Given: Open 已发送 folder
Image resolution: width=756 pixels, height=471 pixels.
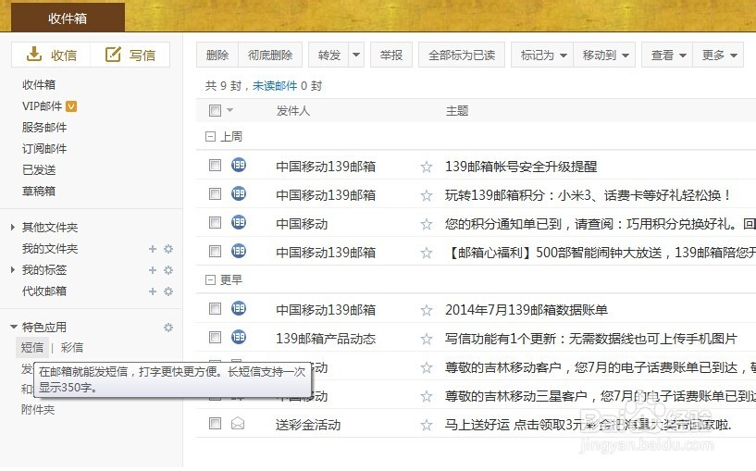Looking at the screenshot, I should [39, 169].
